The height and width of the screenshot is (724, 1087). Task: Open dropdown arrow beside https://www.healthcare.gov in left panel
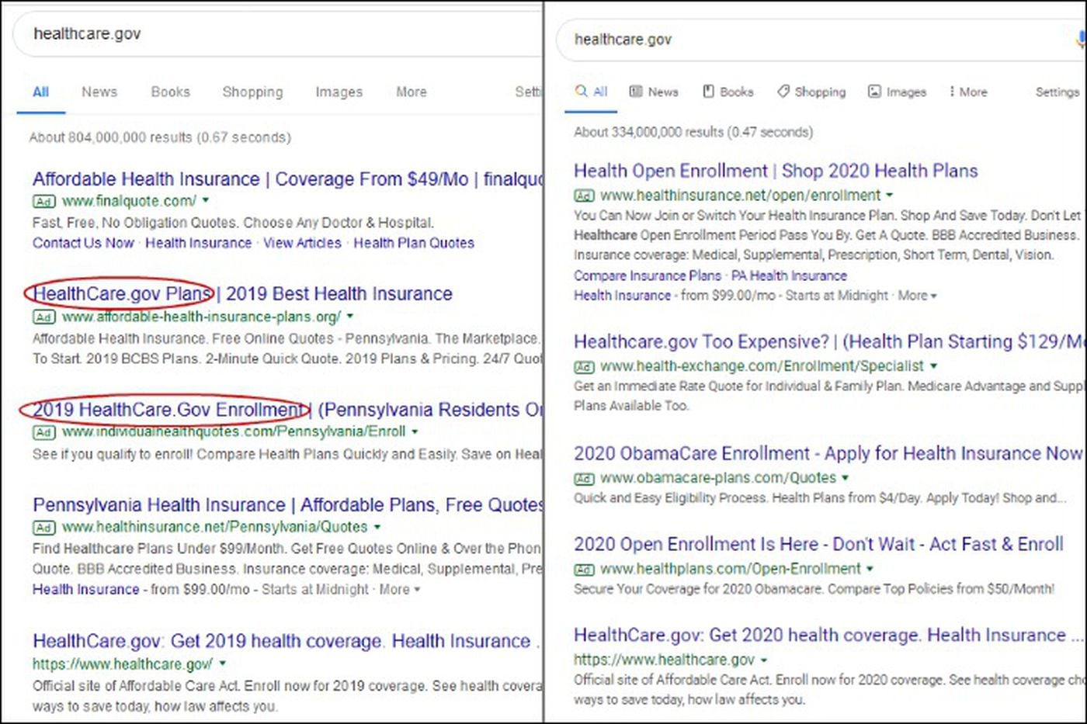[x=223, y=664]
